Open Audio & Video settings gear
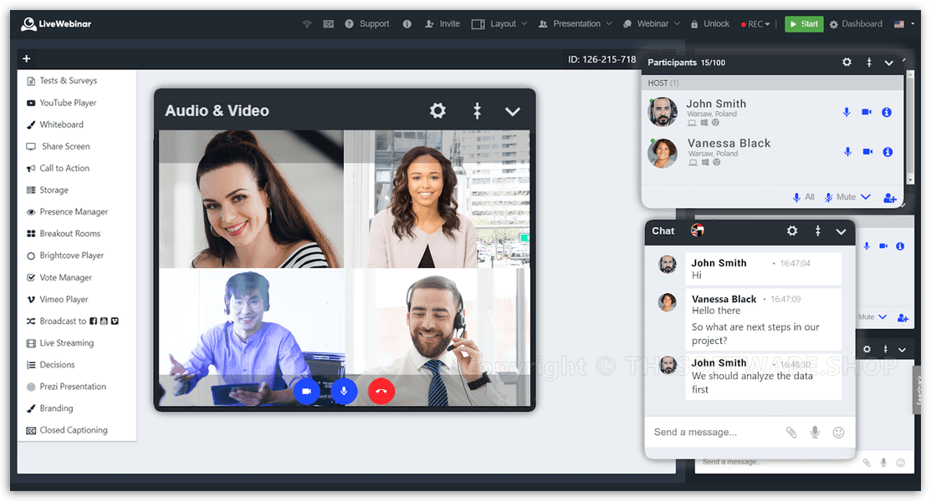931x501 pixels. pyautogui.click(x=437, y=110)
